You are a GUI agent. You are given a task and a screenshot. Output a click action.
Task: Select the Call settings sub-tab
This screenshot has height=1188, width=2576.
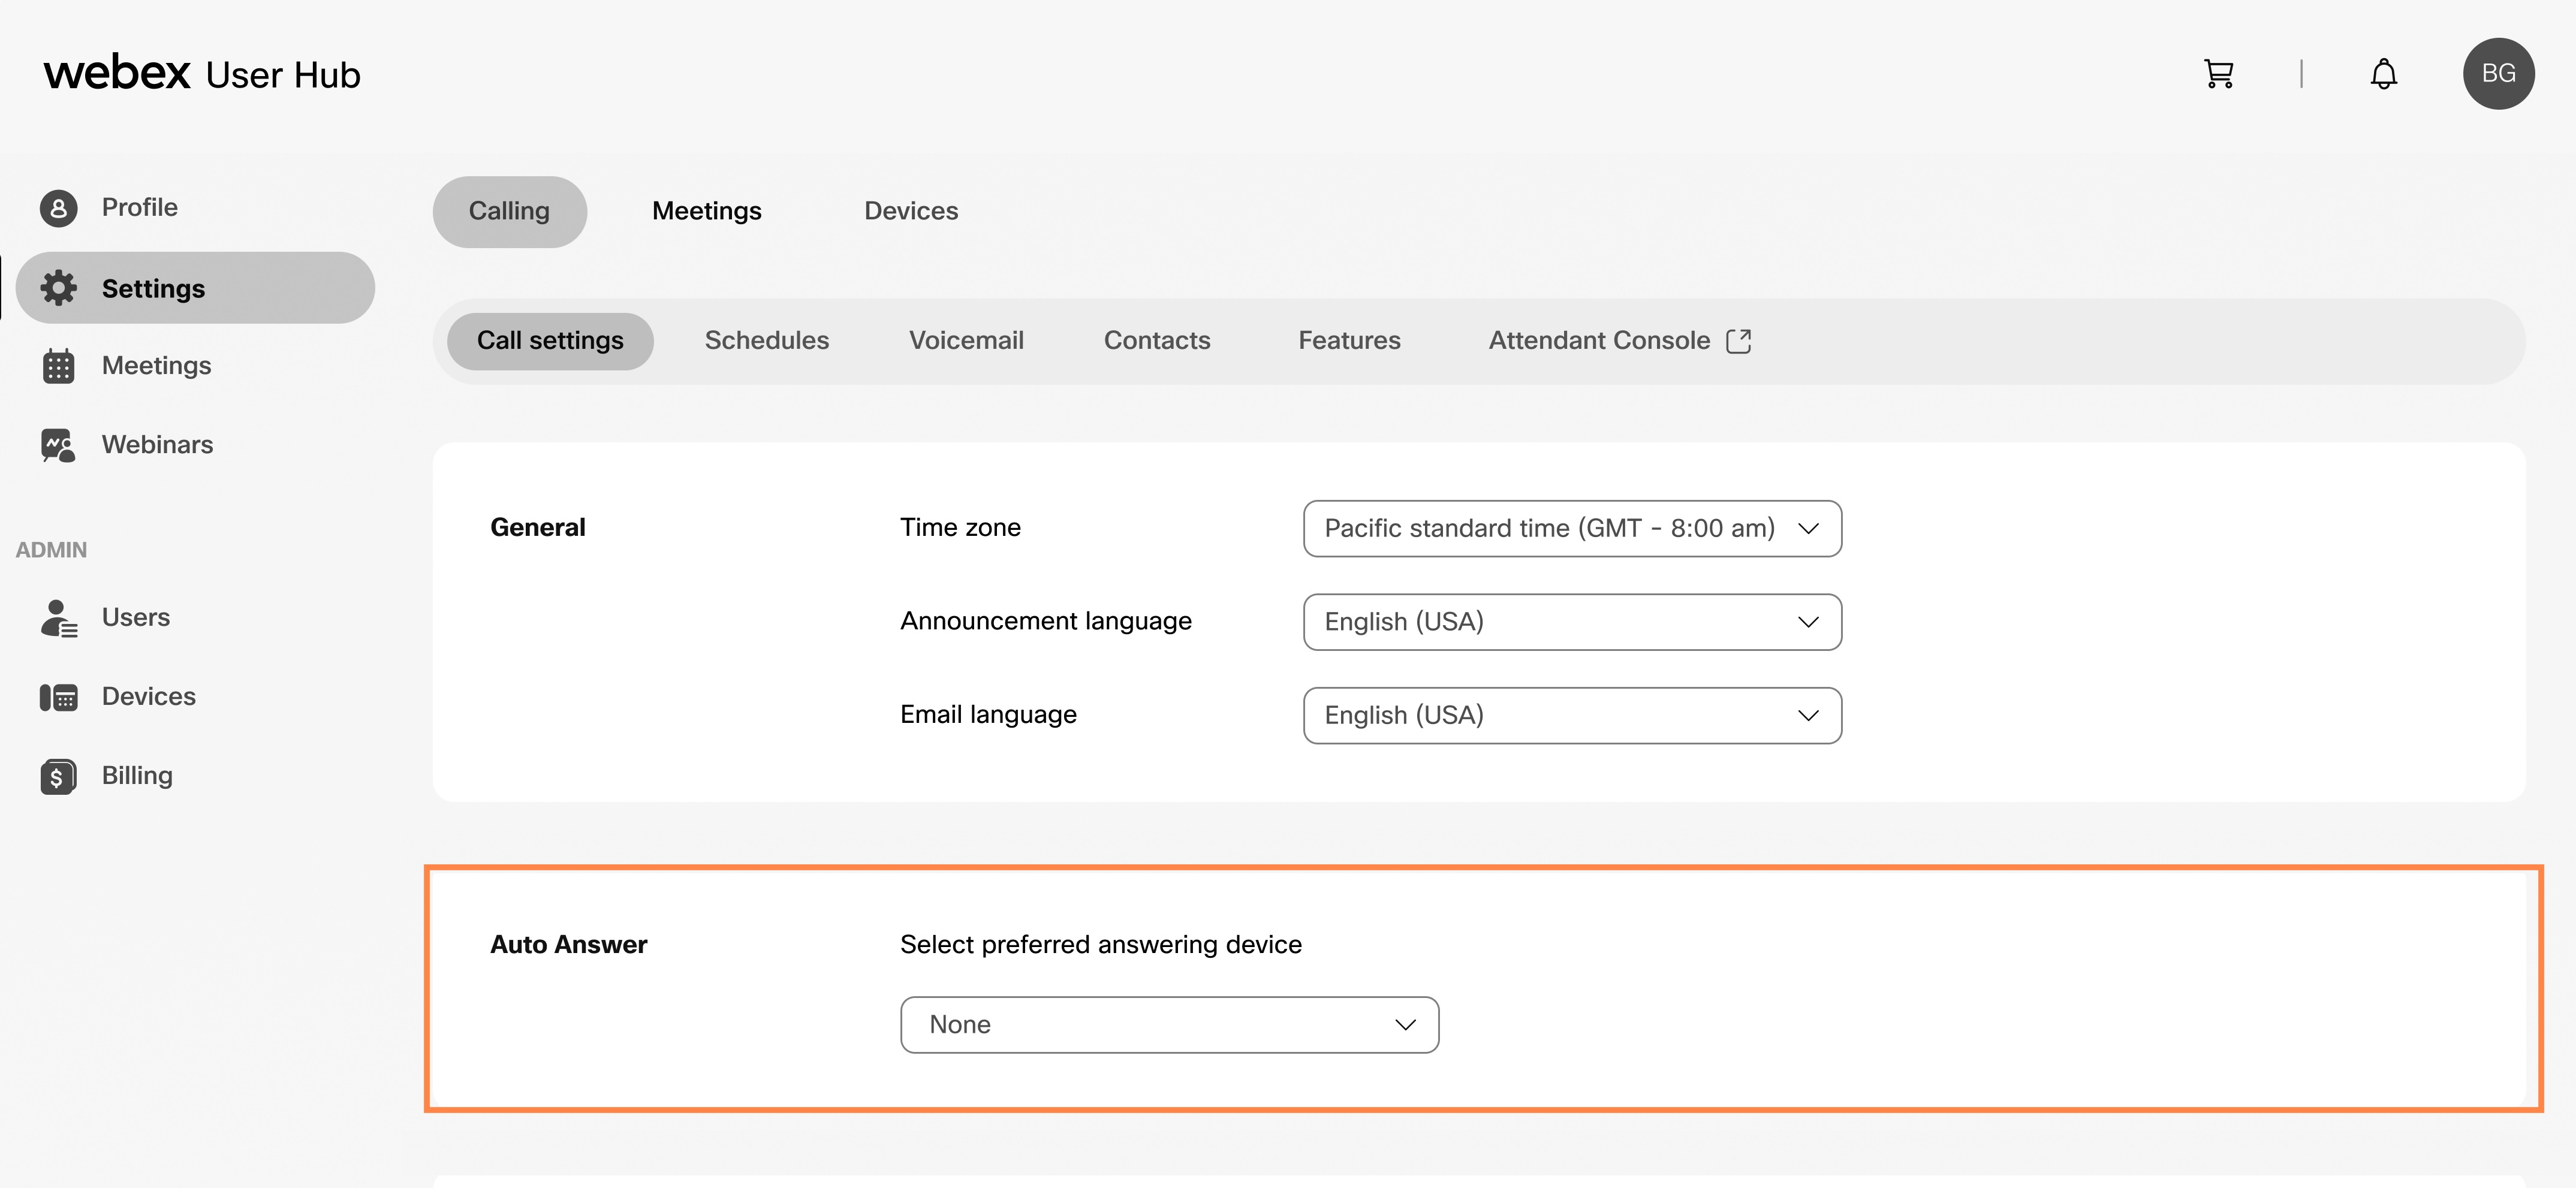point(550,341)
